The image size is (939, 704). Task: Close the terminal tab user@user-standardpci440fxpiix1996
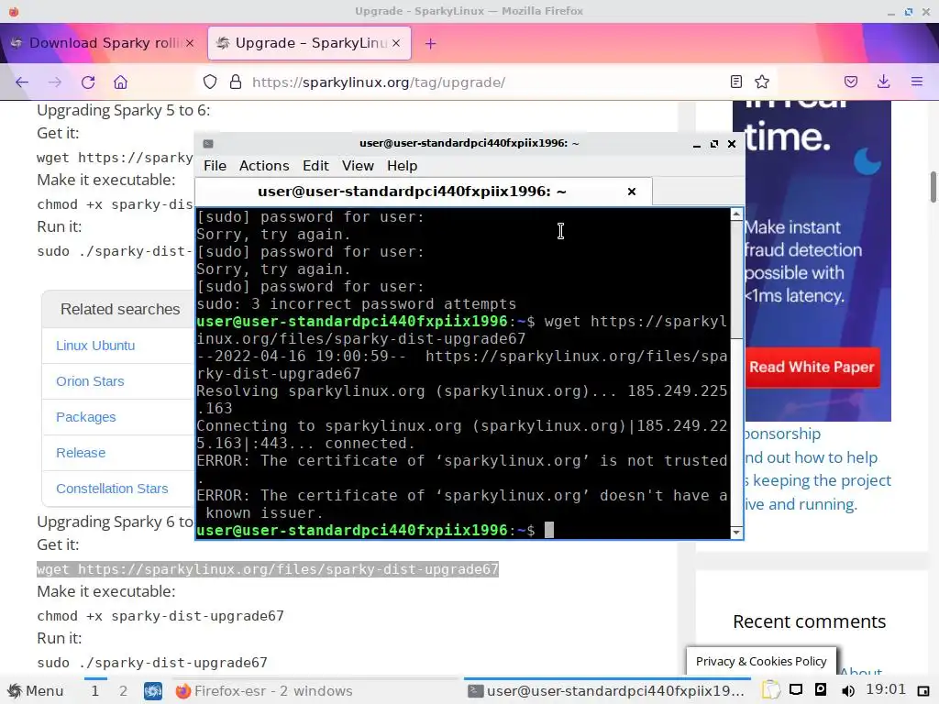tap(631, 192)
